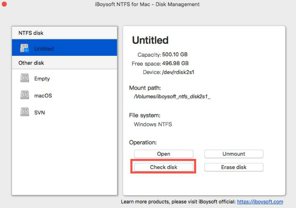Viewport: 296px width, 208px height.
Task: Click the /Volumes mount path text
Action: click(x=172, y=97)
